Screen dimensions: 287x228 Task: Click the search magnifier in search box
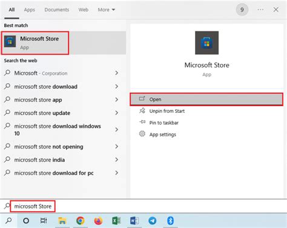pyautogui.click(x=7, y=206)
